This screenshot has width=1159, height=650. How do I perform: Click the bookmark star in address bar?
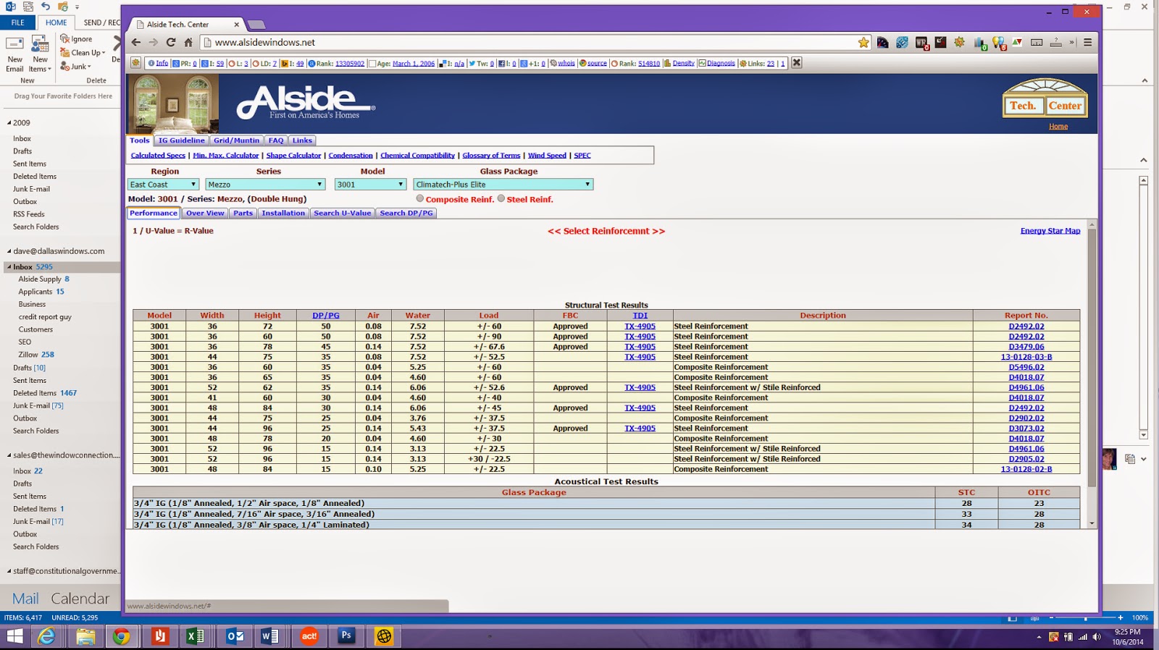863,43
